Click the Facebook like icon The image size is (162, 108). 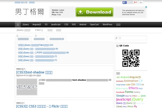click(124, 2)
